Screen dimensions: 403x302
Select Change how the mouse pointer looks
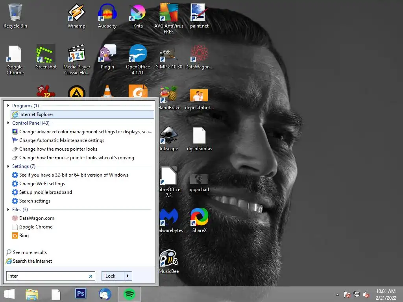pos(83,149)
